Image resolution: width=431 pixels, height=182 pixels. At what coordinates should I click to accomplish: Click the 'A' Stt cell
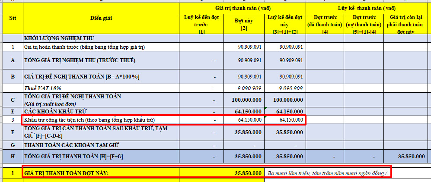click(x=13, y=60)
